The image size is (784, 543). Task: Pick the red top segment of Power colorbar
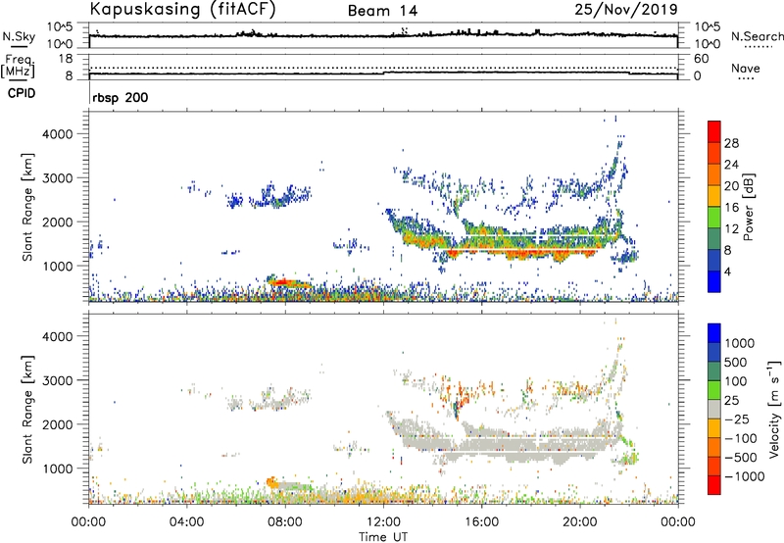coord(714,131)
